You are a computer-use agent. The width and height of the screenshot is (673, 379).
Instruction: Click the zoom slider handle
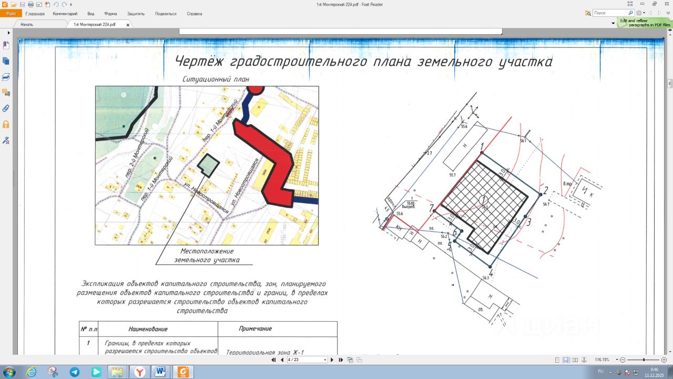pos(644,360)
